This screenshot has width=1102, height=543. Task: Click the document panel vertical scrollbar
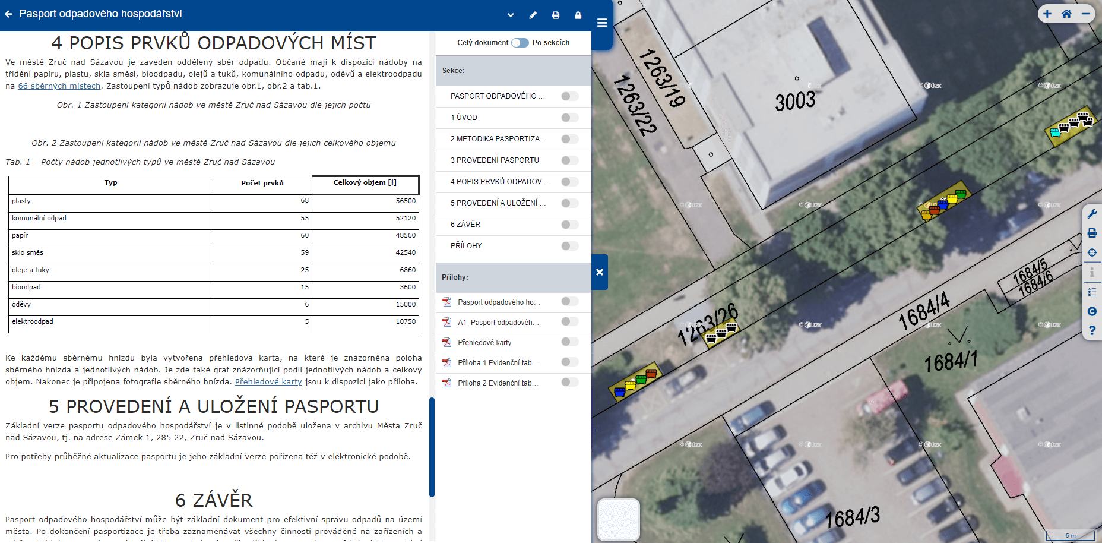pos(432,447)
